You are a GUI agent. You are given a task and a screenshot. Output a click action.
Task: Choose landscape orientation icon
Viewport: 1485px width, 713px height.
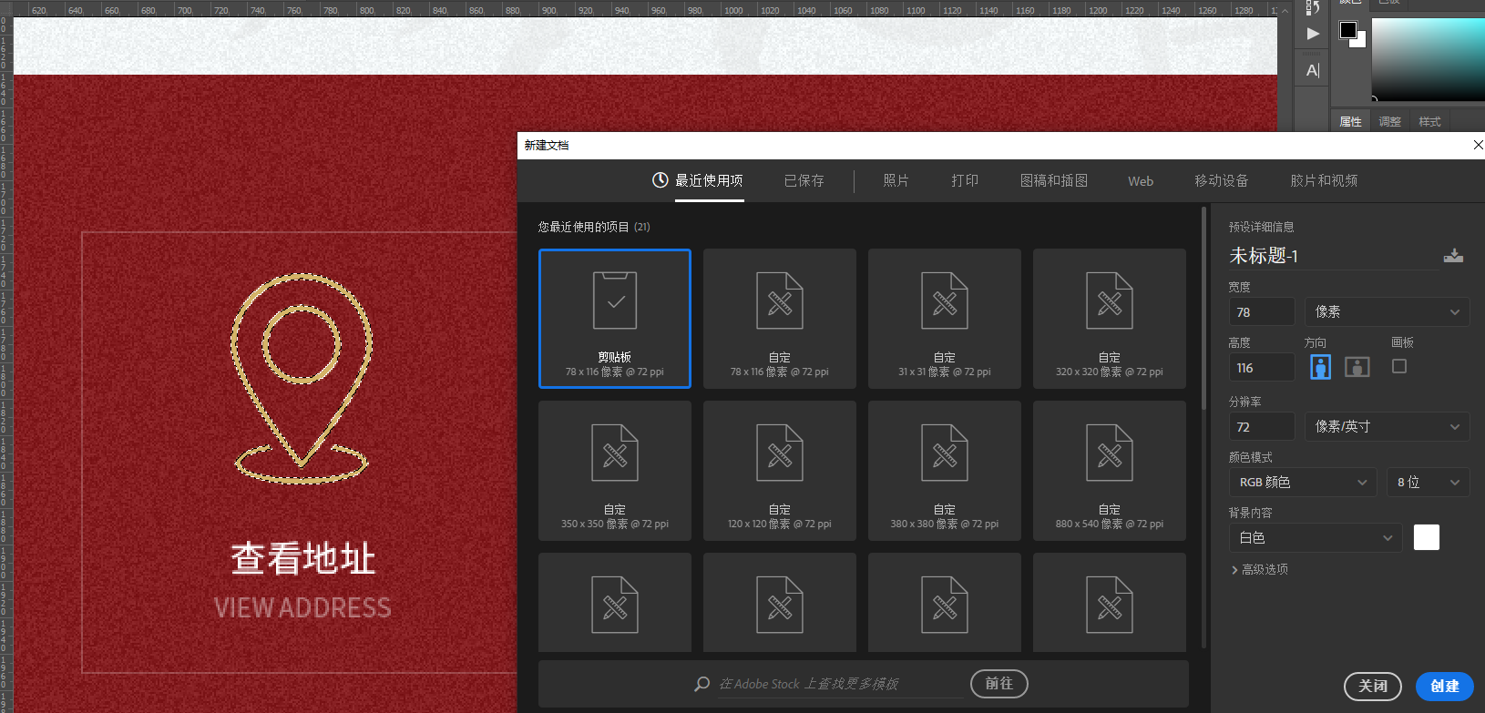[1357, 367]
